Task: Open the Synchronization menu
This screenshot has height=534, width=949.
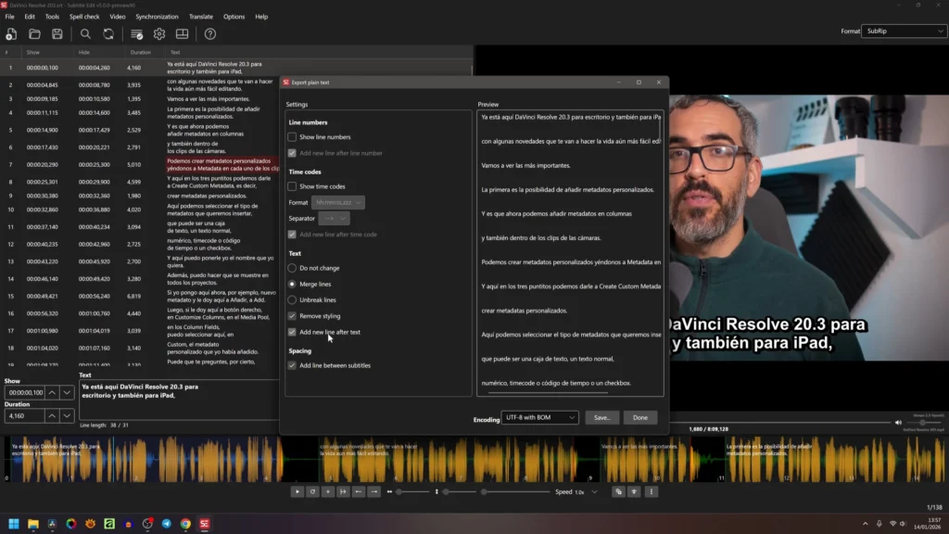Action: (x=157, y=17)
